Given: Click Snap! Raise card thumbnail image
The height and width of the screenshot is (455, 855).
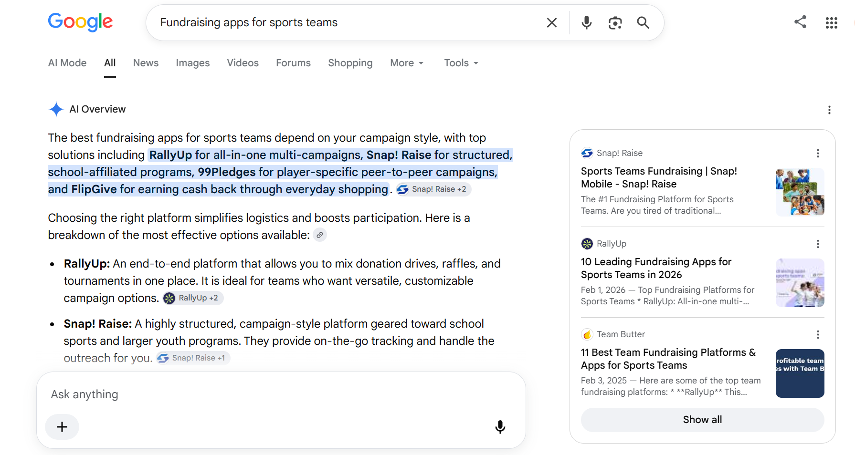Looking at the screenshot, I should click(800, 192).
